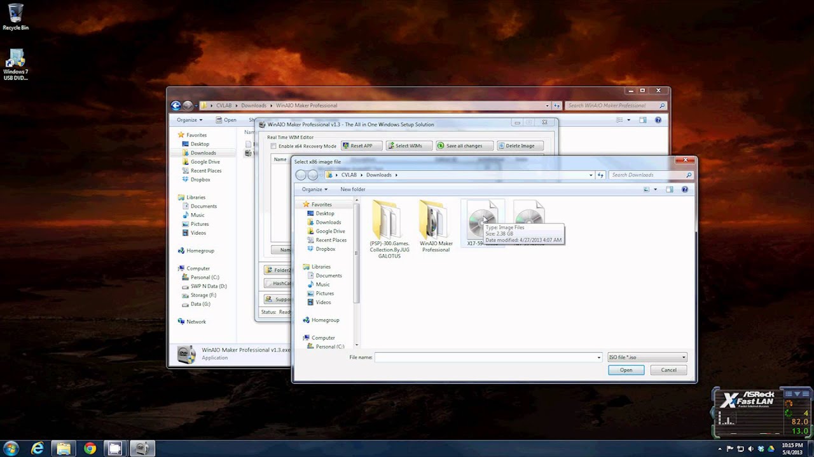
Task: Go back in the Explorer window
Action: pyautogui.click(x=176, y=106)
